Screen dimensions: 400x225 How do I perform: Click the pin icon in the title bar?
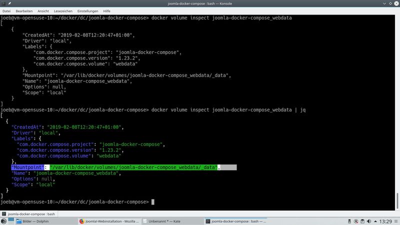(x=10, y=3)
